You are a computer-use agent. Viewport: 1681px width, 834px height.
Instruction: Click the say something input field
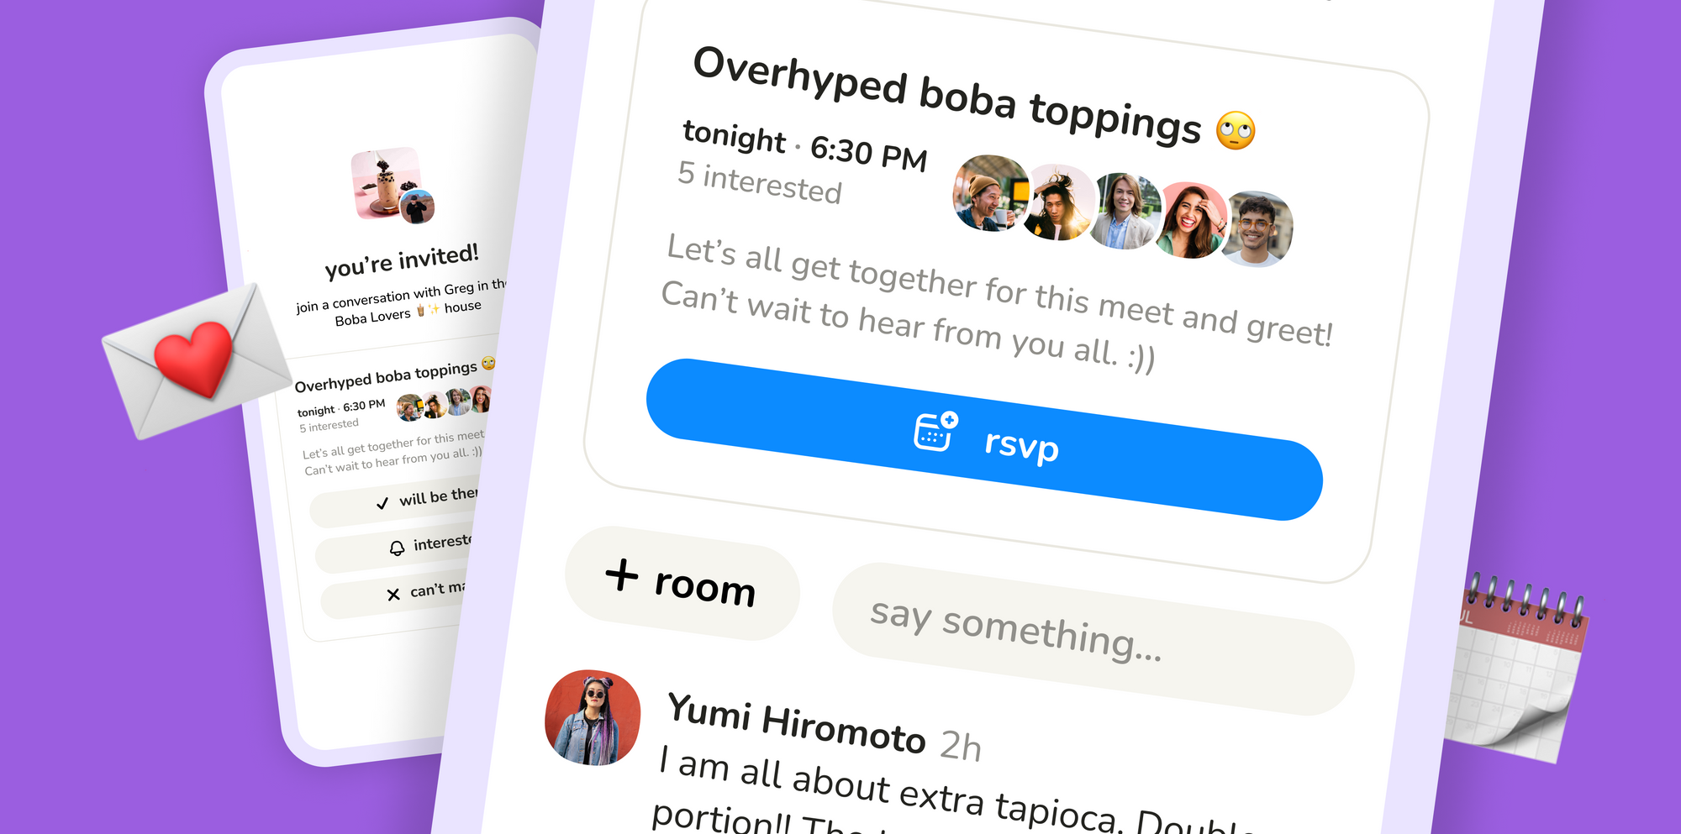click(1093, 639)
